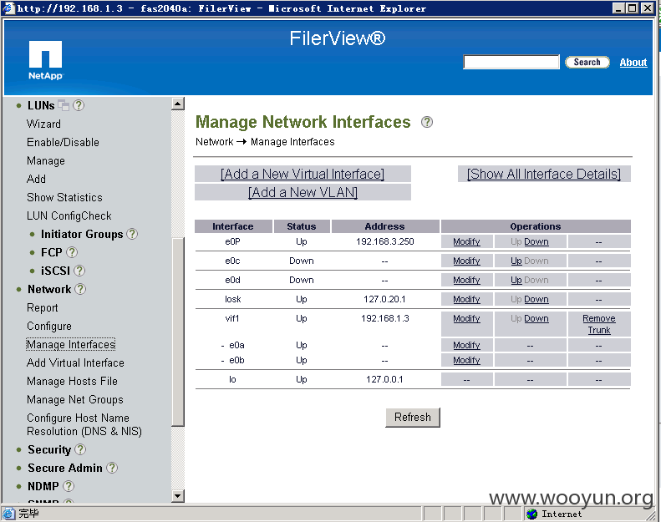Click Internet Explorer icon in title bar
661x522 pixels.
(8, 8)
